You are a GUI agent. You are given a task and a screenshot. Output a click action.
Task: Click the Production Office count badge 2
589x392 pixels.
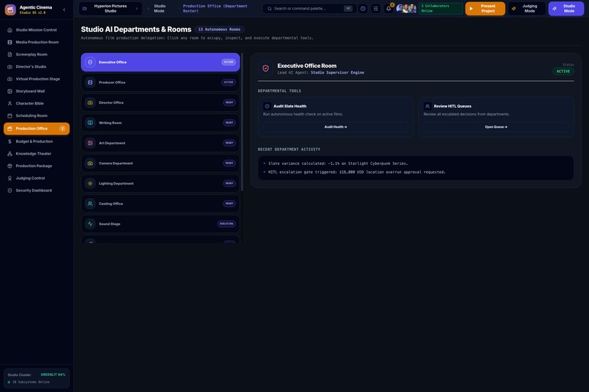pos(62,128)
